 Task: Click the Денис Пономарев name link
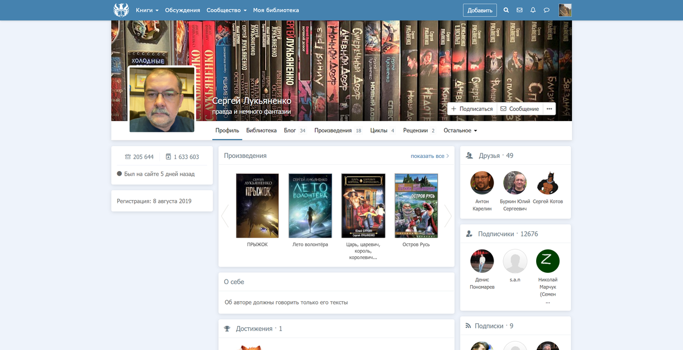482,284
